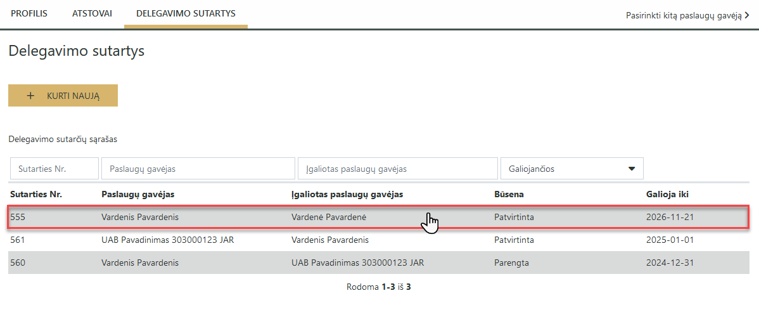Click the 'Įgaliotas paslaugų gavėjas' filter input
Viewport: 759px width, 312px height.
pyautogui.click(x=397, y=169)
